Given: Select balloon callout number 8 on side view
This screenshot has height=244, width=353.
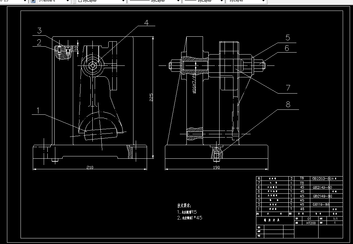Looking at the screenshot, I should [x=288, y=104].
